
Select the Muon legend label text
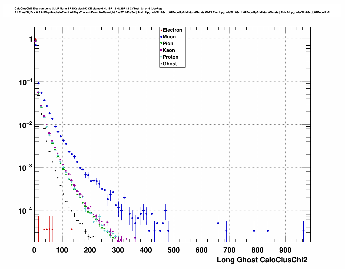pyautogui.click(x=169, y=37)
